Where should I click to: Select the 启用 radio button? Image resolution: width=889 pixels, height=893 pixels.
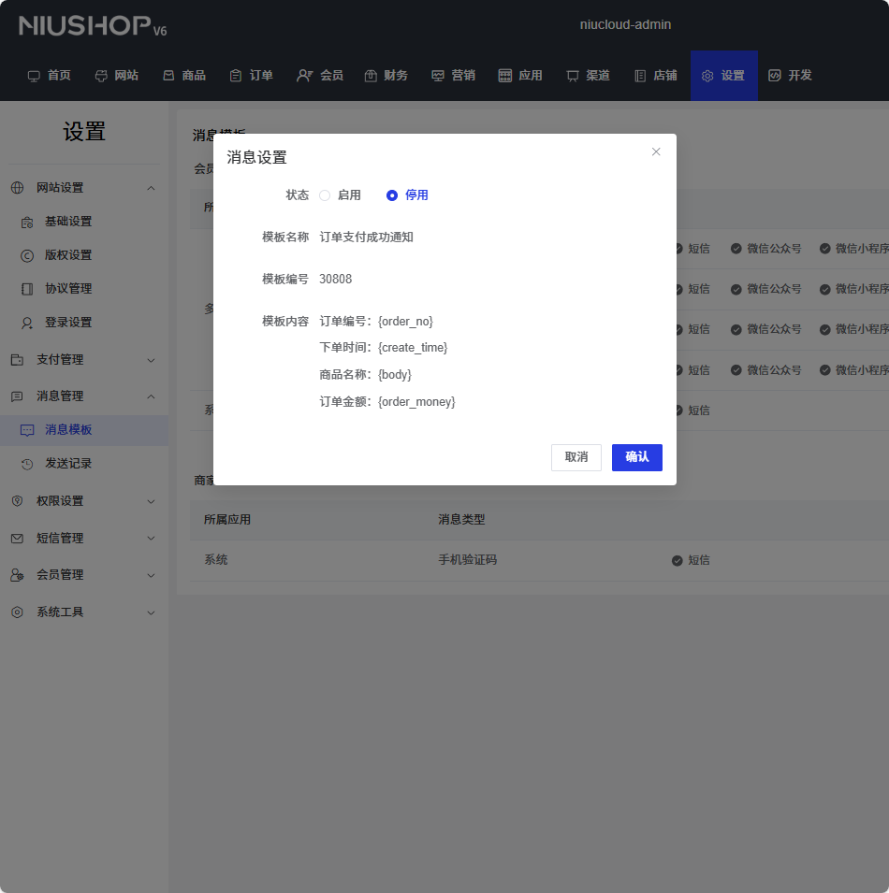pos(325,195)
